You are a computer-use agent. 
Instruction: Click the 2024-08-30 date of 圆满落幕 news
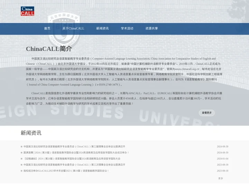point(222,152)
